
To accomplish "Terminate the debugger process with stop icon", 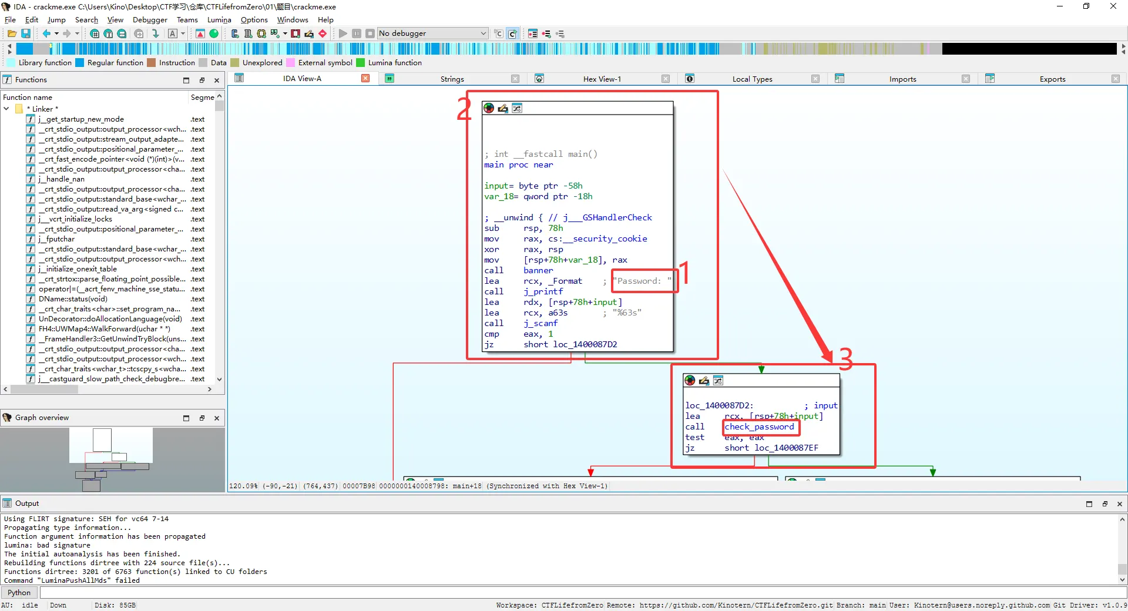I will click(370, 33).
